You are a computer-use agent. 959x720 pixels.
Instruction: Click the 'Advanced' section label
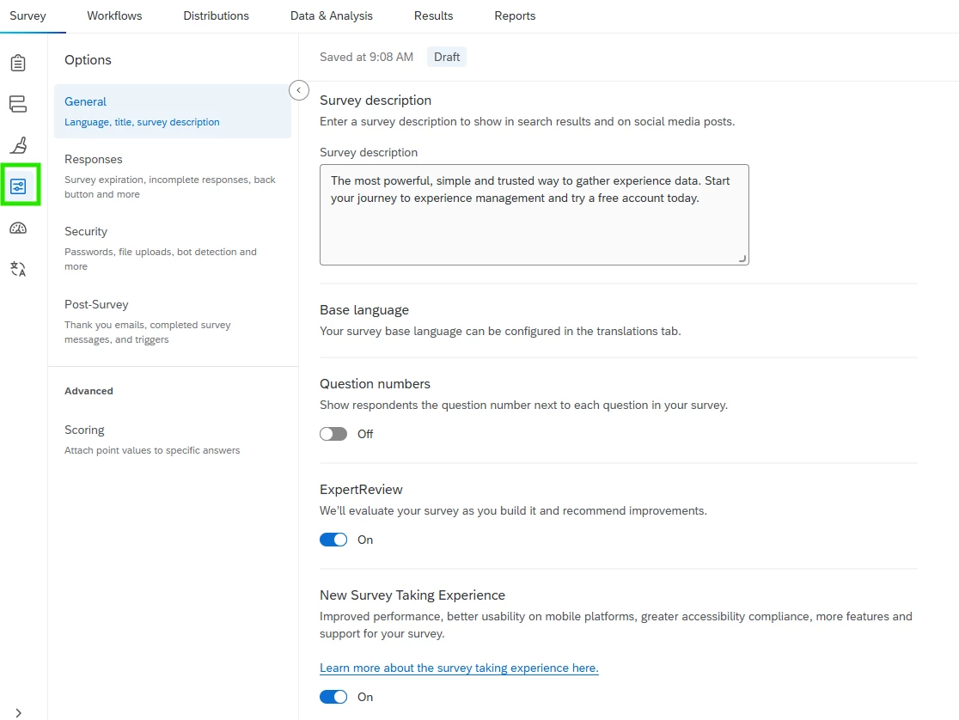89,391
